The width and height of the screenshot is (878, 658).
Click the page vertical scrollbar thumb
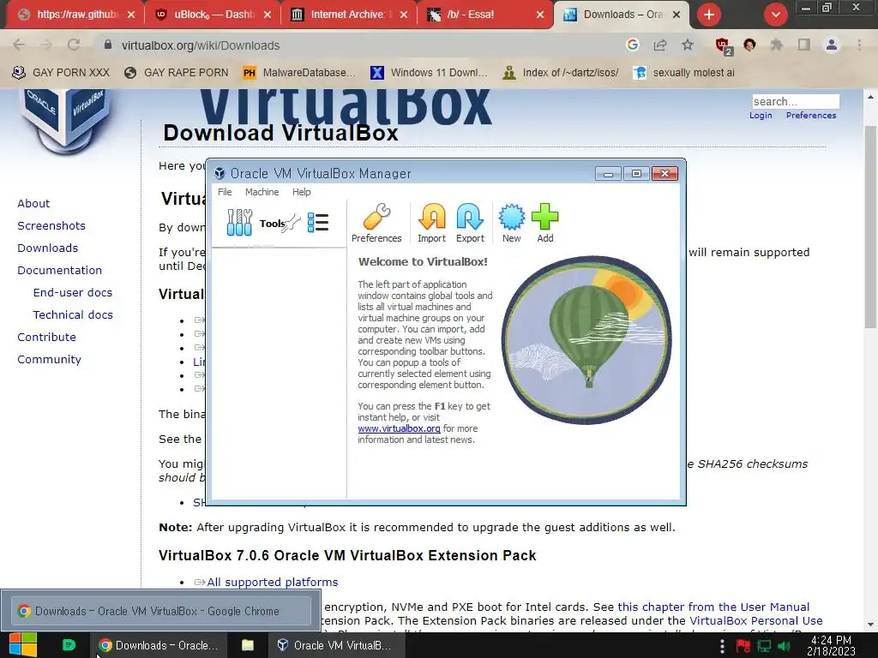click(870, 226)
